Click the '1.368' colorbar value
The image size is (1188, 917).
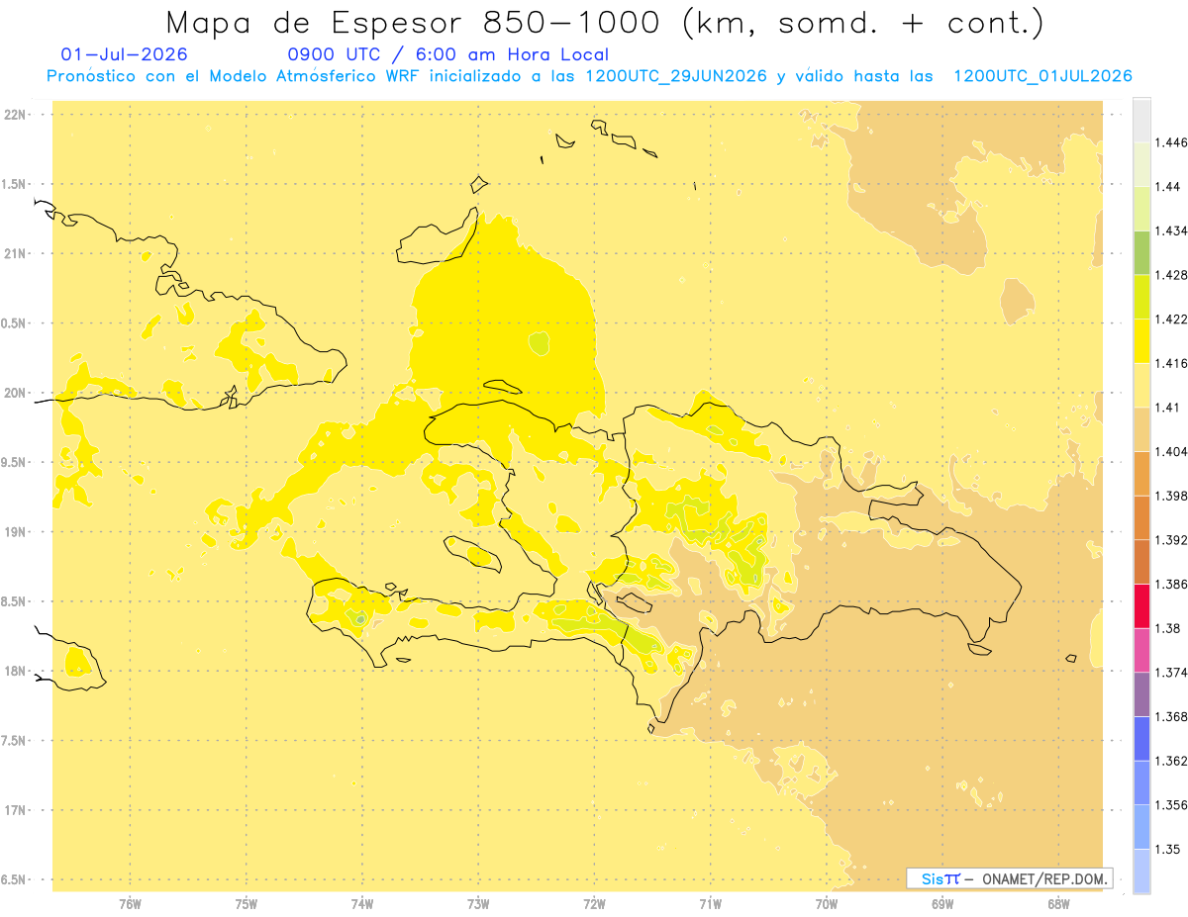tap(1171, 717)
